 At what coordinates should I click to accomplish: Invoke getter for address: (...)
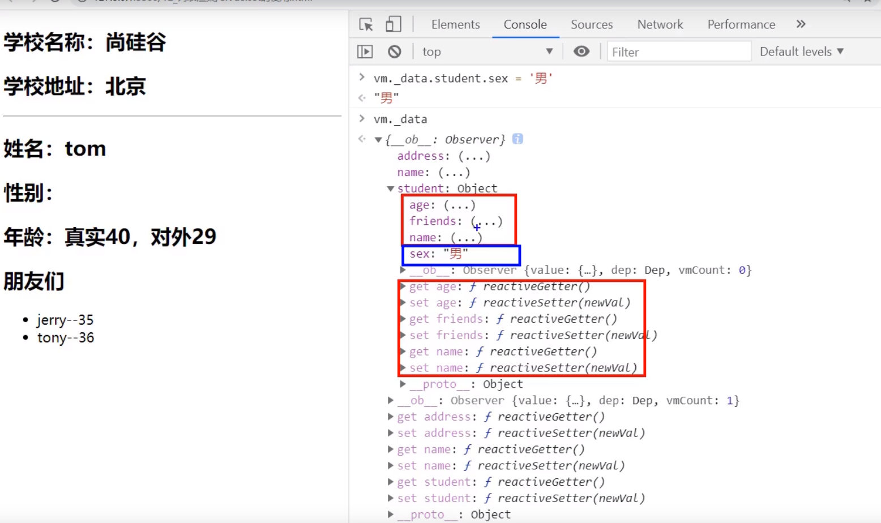[474, 156]
